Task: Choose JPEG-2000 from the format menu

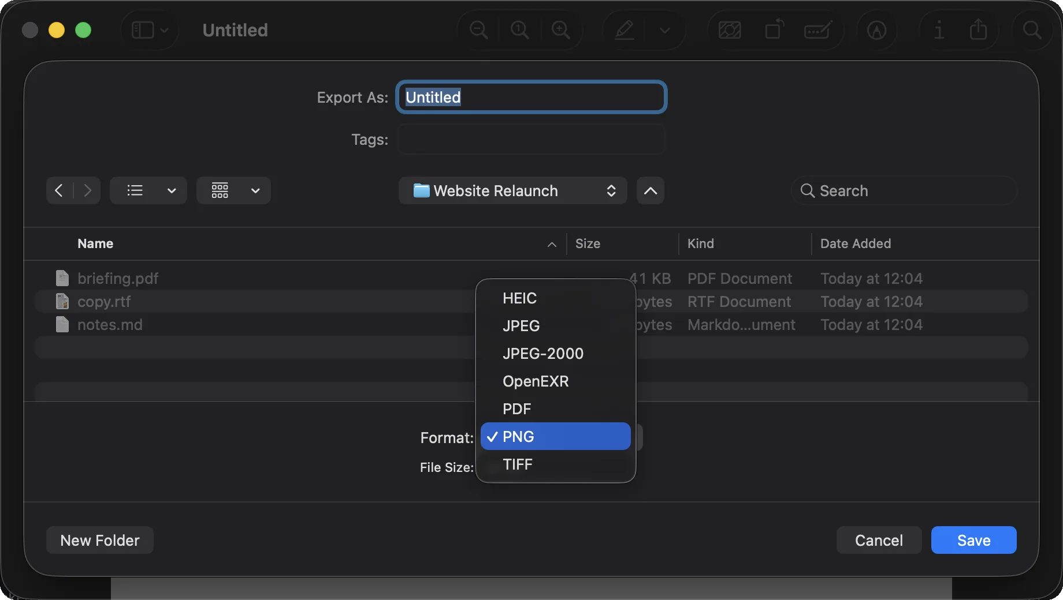Action: pyautogui.click(x=556, y=353)
